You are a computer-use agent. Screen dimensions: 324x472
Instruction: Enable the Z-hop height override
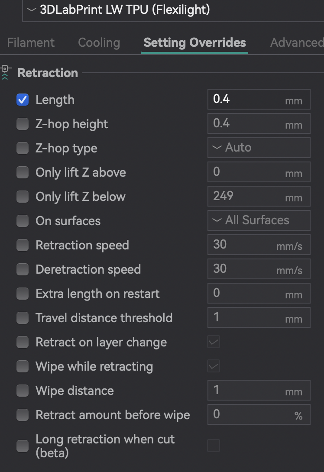[x=23, y=123]
